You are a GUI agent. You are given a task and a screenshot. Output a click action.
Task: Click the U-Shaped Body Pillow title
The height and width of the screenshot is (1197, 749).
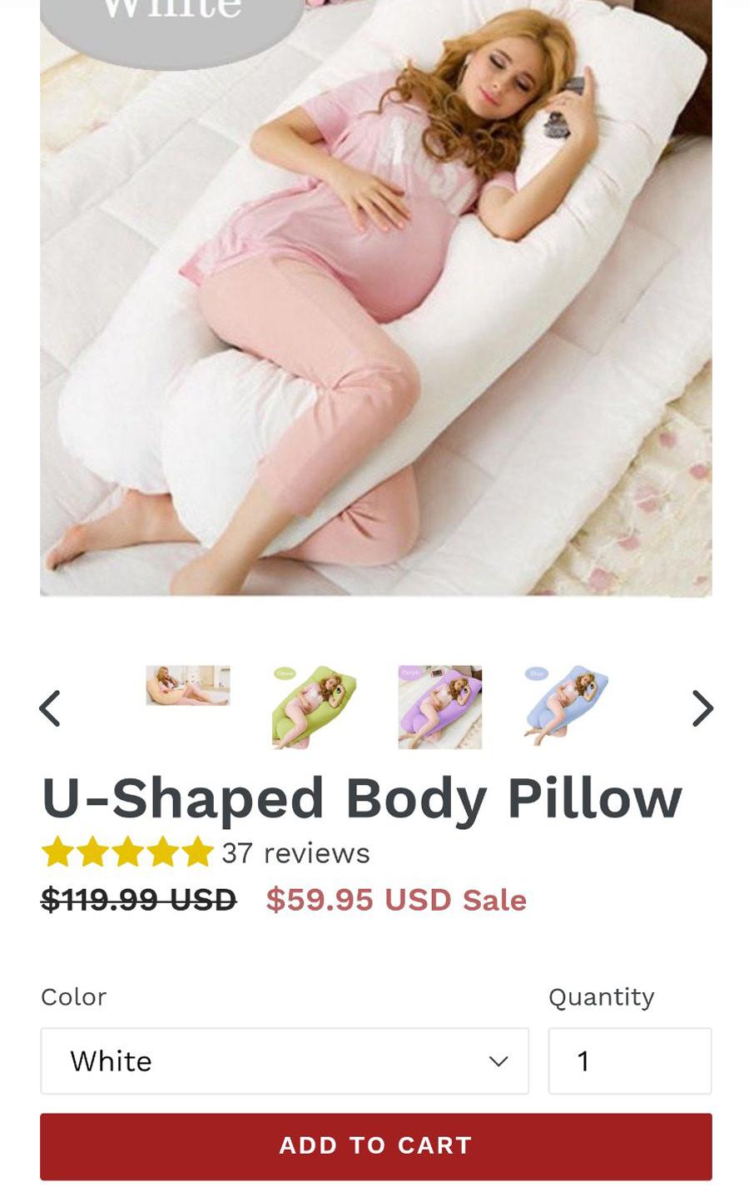click(x=362, y=798)
